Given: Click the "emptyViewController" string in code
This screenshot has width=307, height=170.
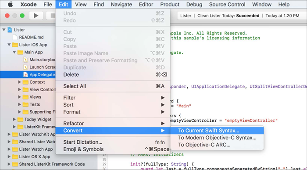Looking at the screenshot, I should pos(251,120).
